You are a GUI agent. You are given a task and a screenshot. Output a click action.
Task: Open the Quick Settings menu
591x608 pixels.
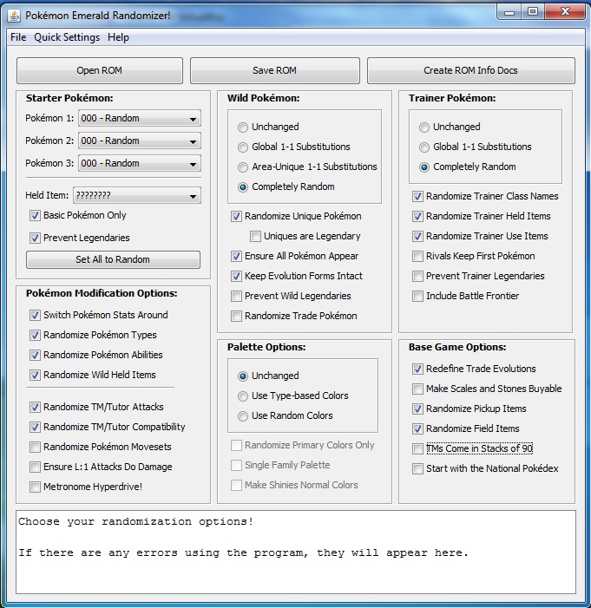point(67,37)
